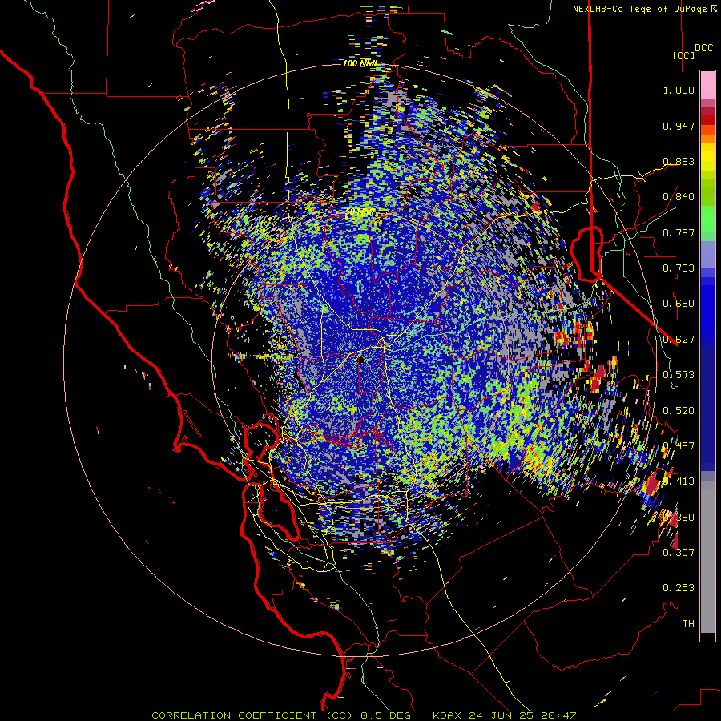
Task: Pick the light pink color bar segment
Action: point(707,86)
